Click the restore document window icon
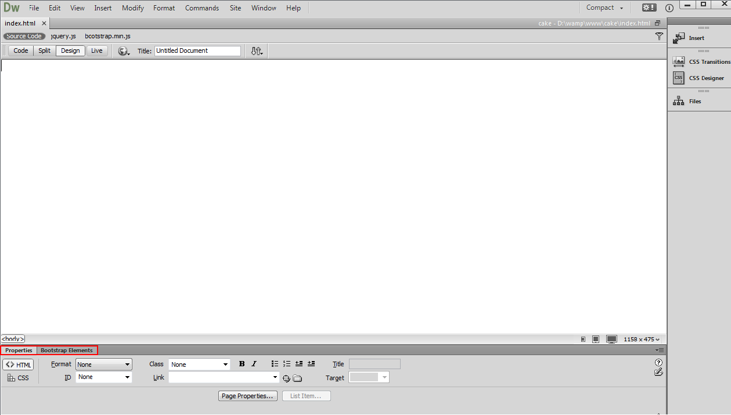Viewport: 731px width, 415px height. 657,23
